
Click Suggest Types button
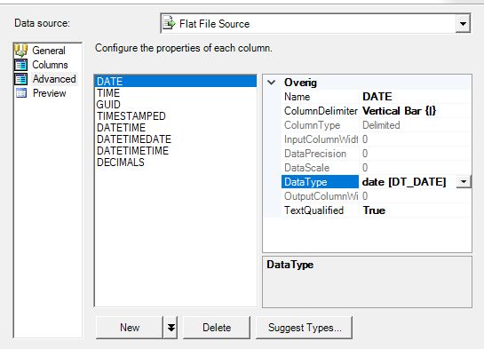coord(305,328)
